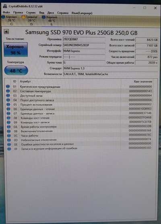This screenshot has height=224, width=161.
Task: Open the Правка menu
Action: pos(18,13)
